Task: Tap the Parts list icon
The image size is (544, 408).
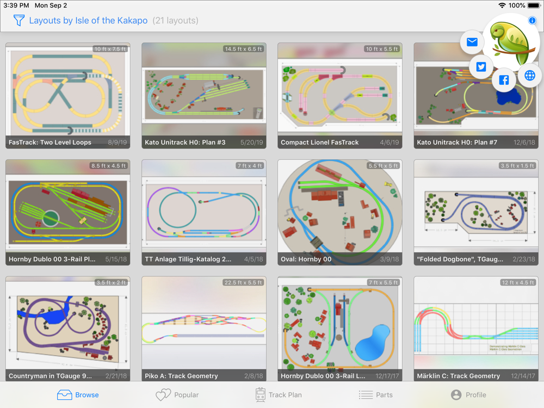Action: pyautogui.click(x=366, y=395)
